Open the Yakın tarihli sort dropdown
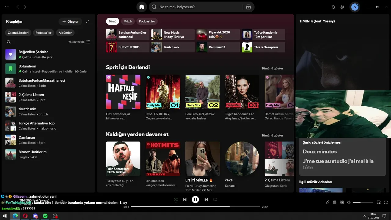 pyautogui.click(x=79, y=42)
